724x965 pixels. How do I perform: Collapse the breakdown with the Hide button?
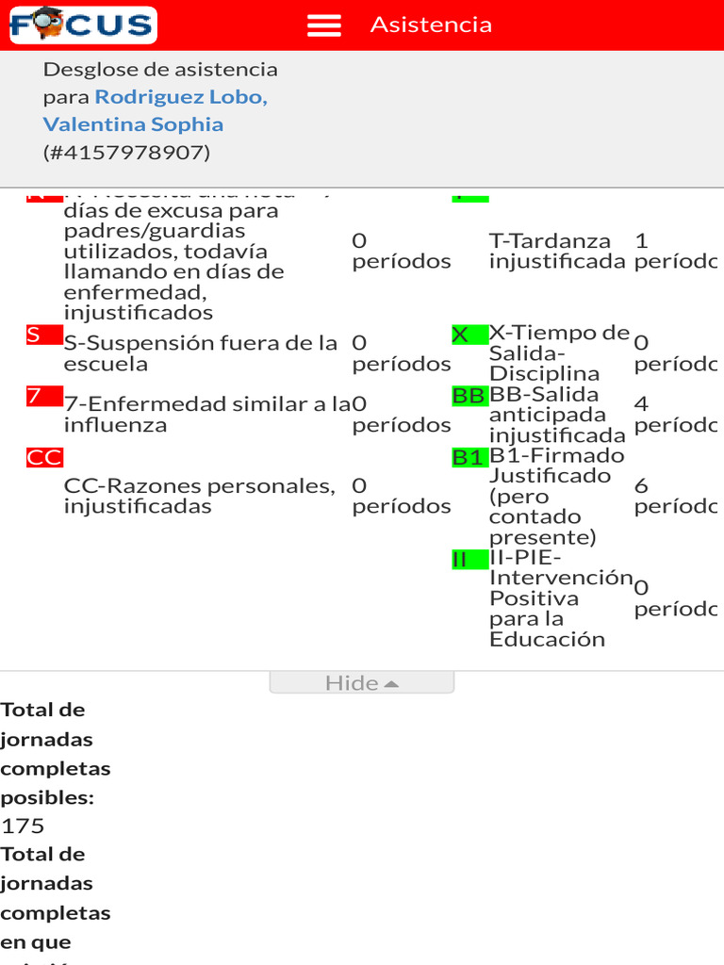click(361, 682)
